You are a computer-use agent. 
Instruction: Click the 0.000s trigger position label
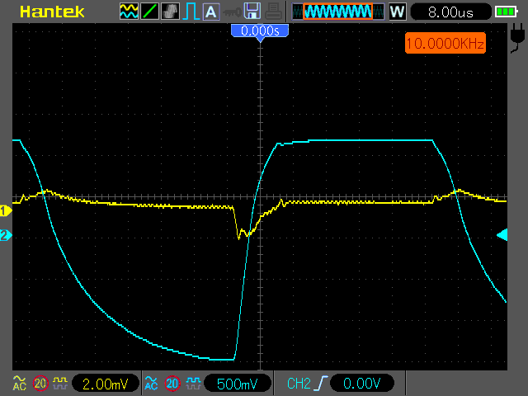(260, 31)
